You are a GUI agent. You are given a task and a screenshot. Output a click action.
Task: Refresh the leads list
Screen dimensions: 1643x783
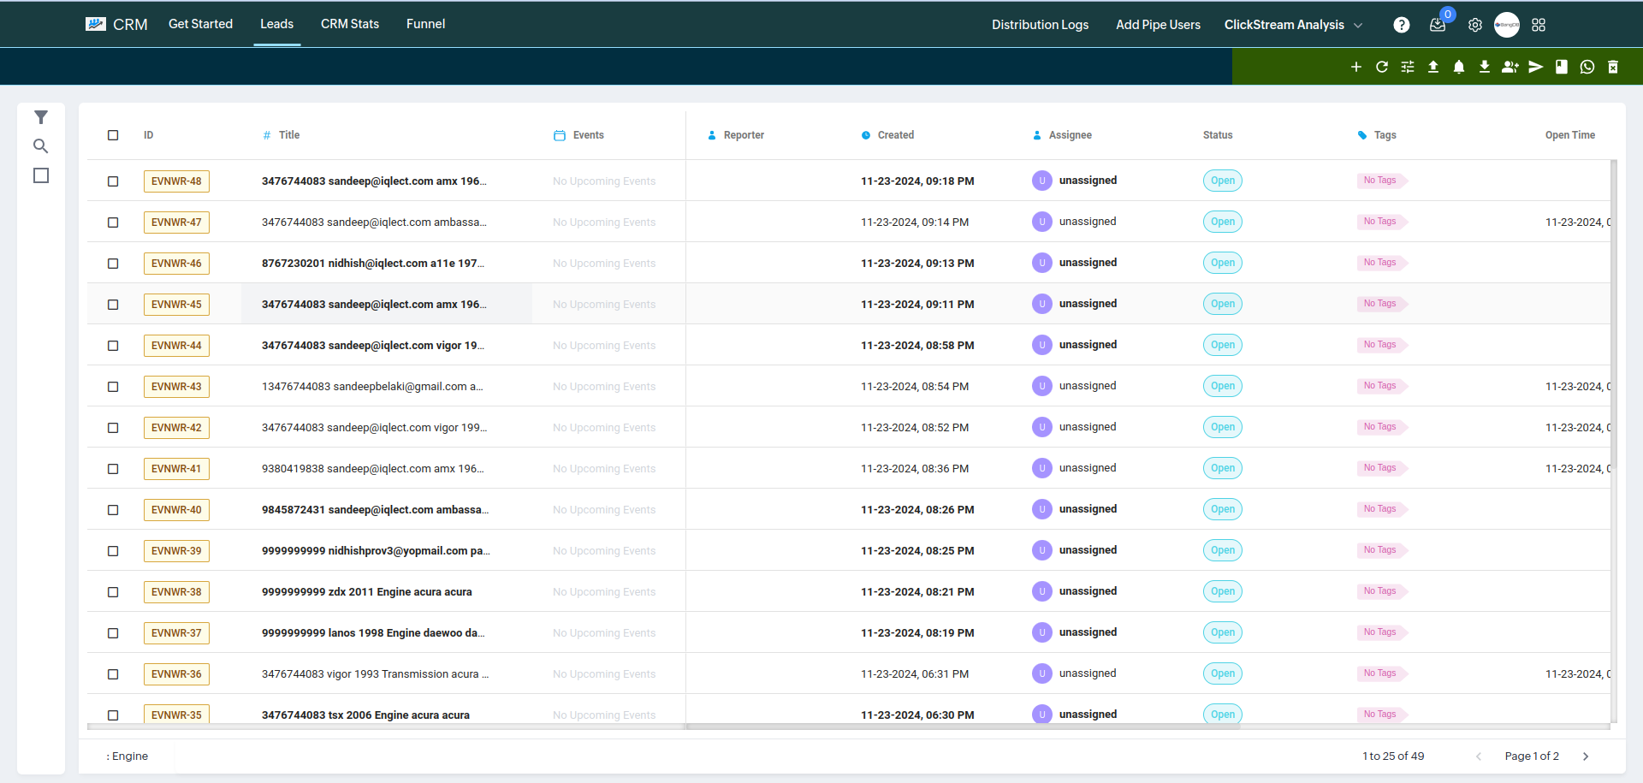[x=1382, y=67]
